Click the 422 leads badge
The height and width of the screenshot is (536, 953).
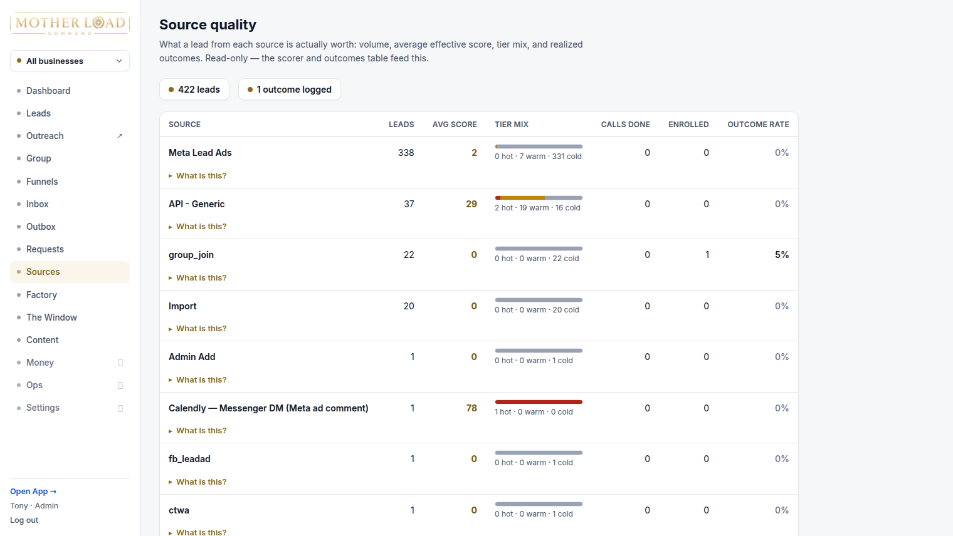[194, 90]
